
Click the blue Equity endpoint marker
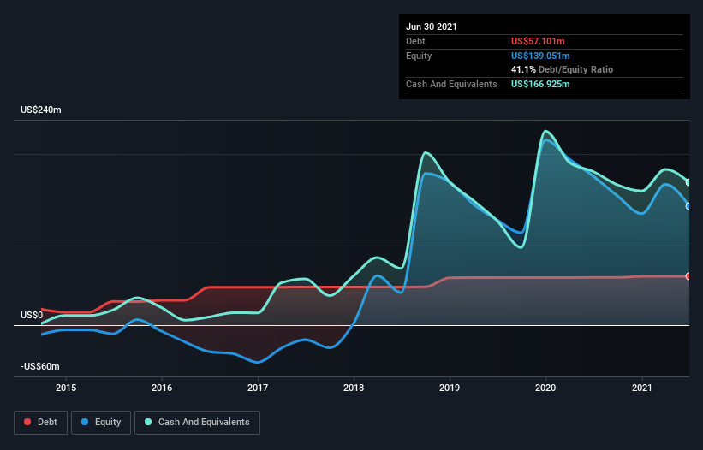coord(688,206)
